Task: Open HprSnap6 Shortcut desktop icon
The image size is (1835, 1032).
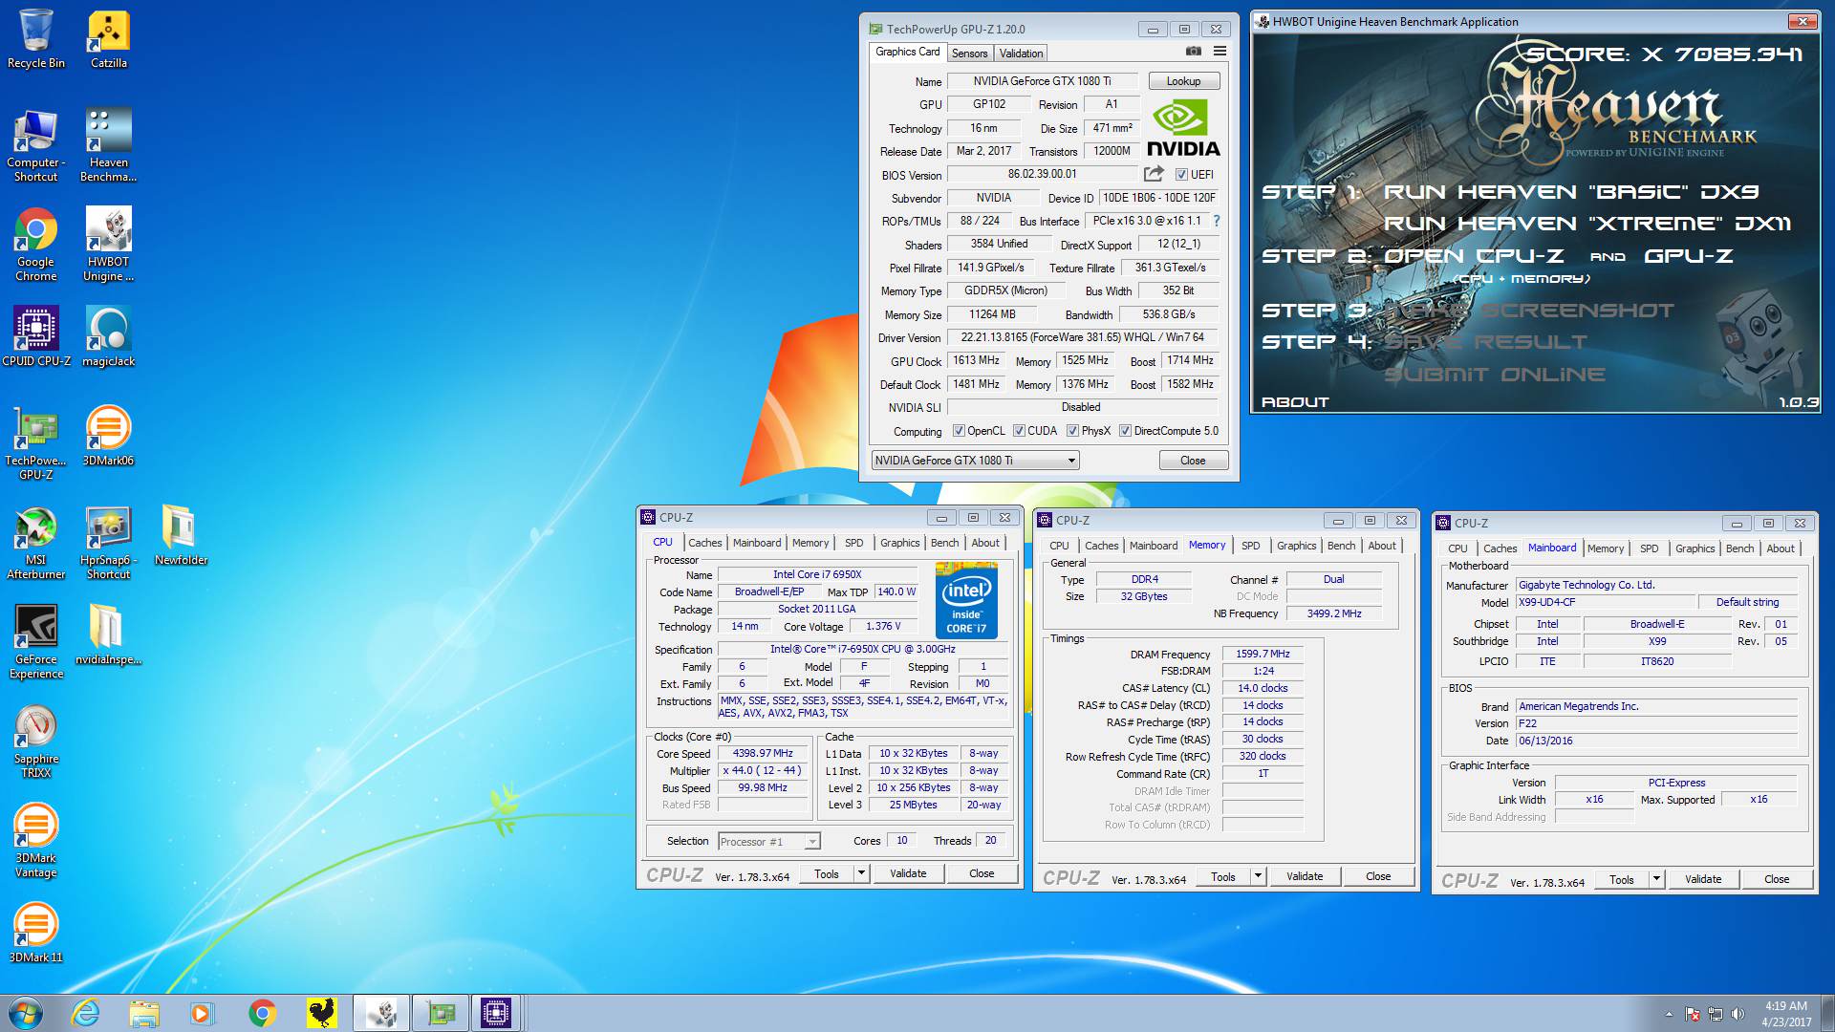Action: click(109, 543)
